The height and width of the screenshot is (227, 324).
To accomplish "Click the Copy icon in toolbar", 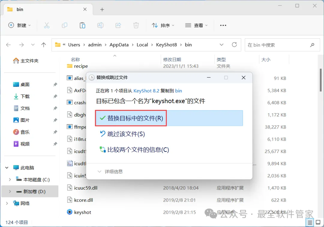I will pyautogui.click(x=64, y=25).
